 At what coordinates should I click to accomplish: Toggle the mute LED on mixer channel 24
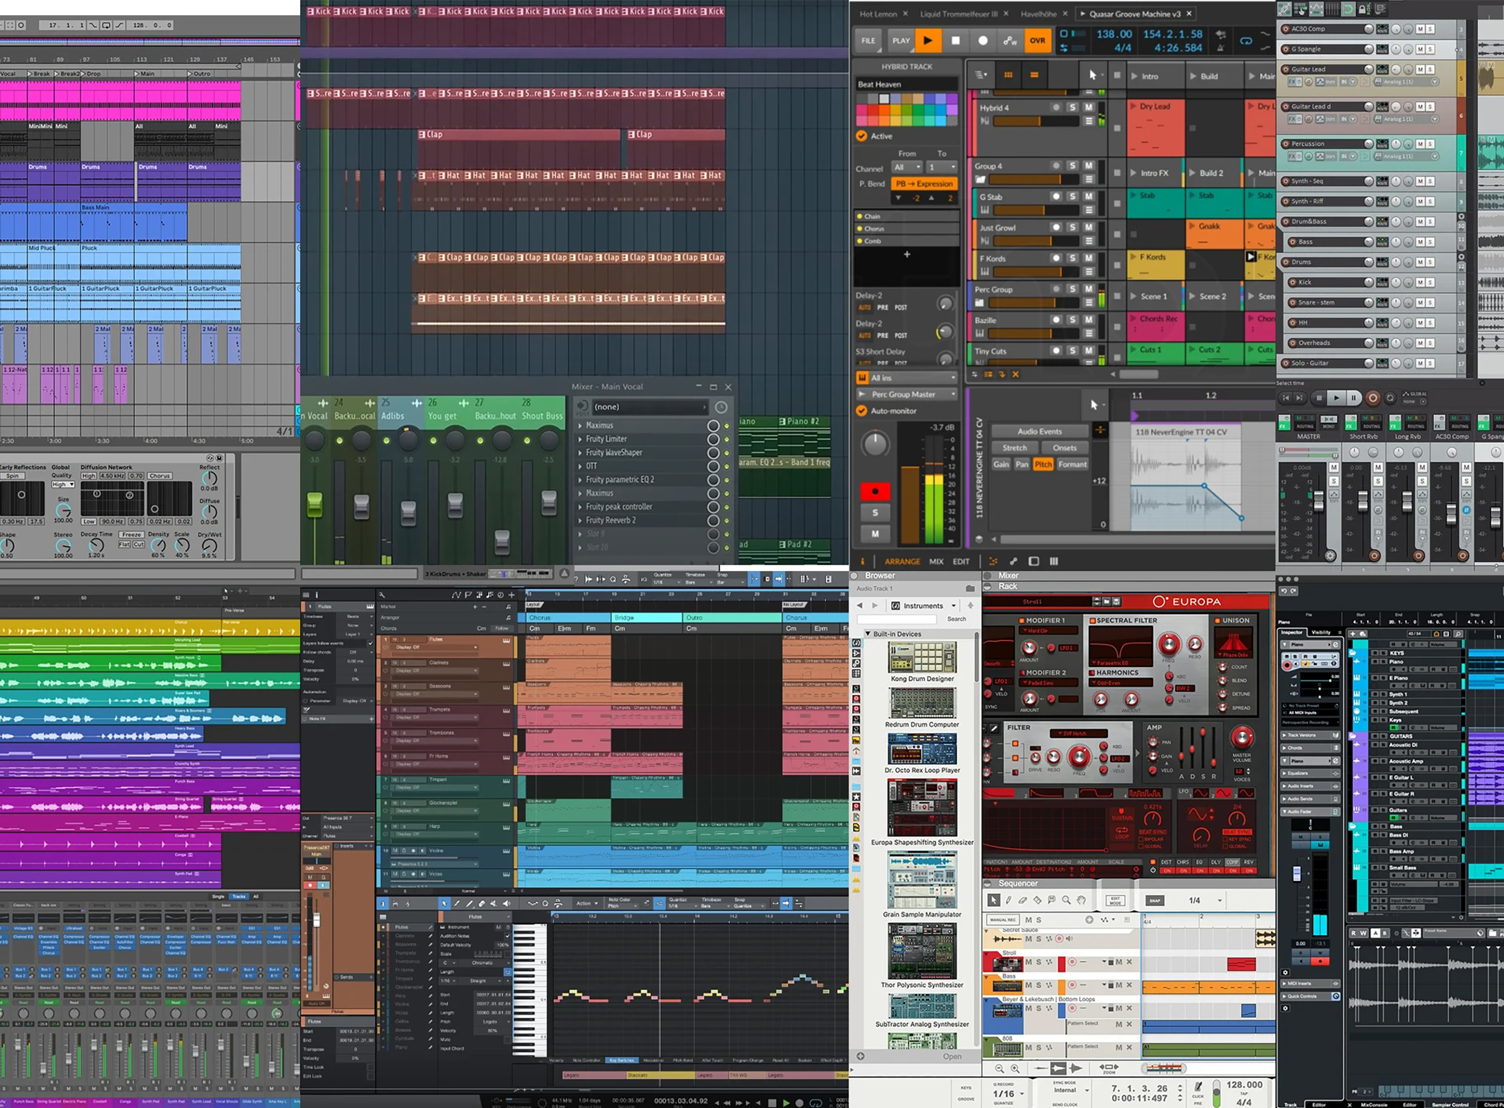point(339,441)
